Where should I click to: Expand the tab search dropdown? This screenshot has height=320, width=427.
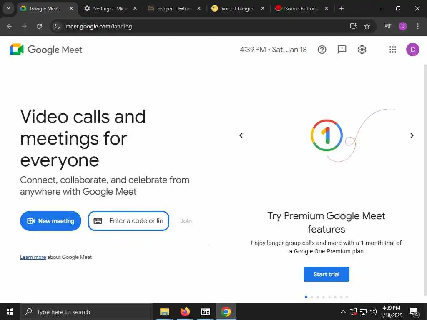tap(8, 9)
